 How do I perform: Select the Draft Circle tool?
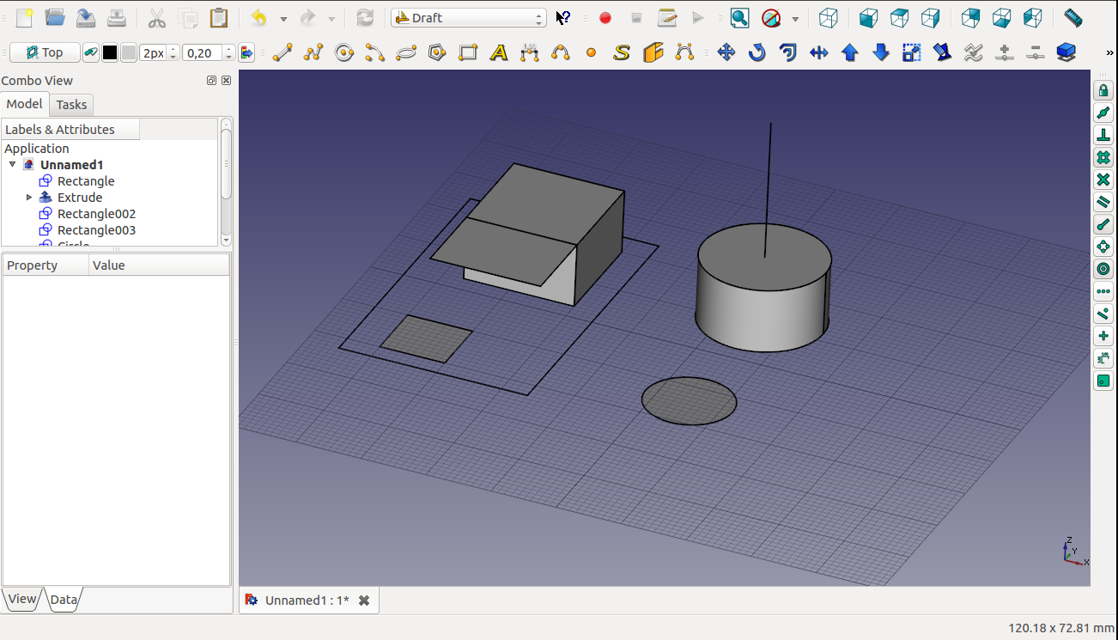pyautogui.click(x=344, y=53)
